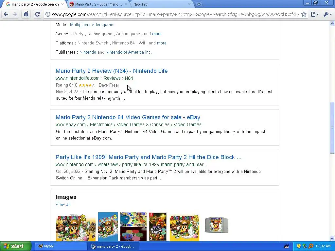Reload the page with the refresh icon
The width and height of the screenshot is (335, 251).
coord(37,14)
